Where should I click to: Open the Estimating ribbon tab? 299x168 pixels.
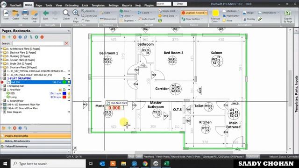[x=71, y=5]
